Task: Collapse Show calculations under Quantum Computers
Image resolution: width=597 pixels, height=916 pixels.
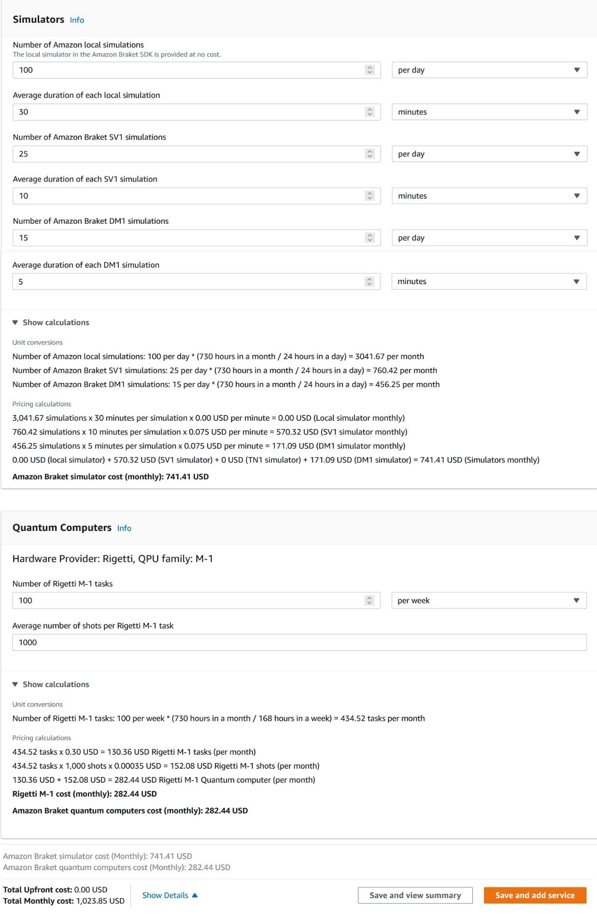Action: pos(51,684)
